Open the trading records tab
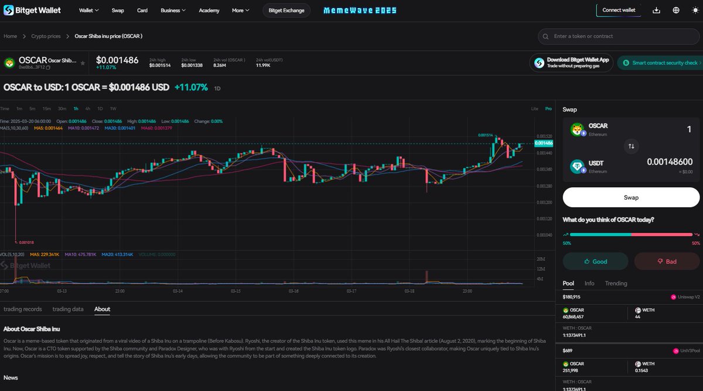This screenshot has width=703, height=391. 23,309
